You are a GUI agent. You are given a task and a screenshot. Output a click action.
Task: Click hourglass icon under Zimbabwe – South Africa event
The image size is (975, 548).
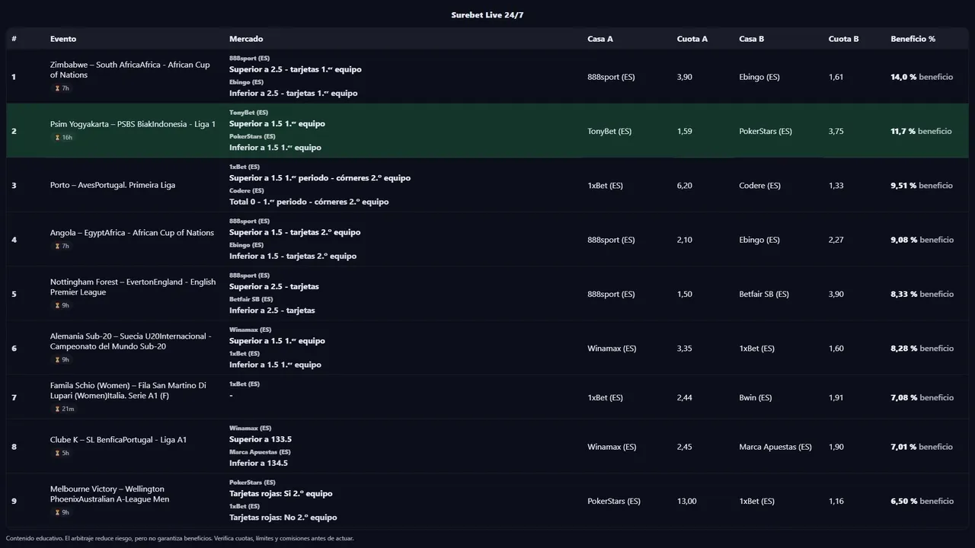tap(57, 88)
